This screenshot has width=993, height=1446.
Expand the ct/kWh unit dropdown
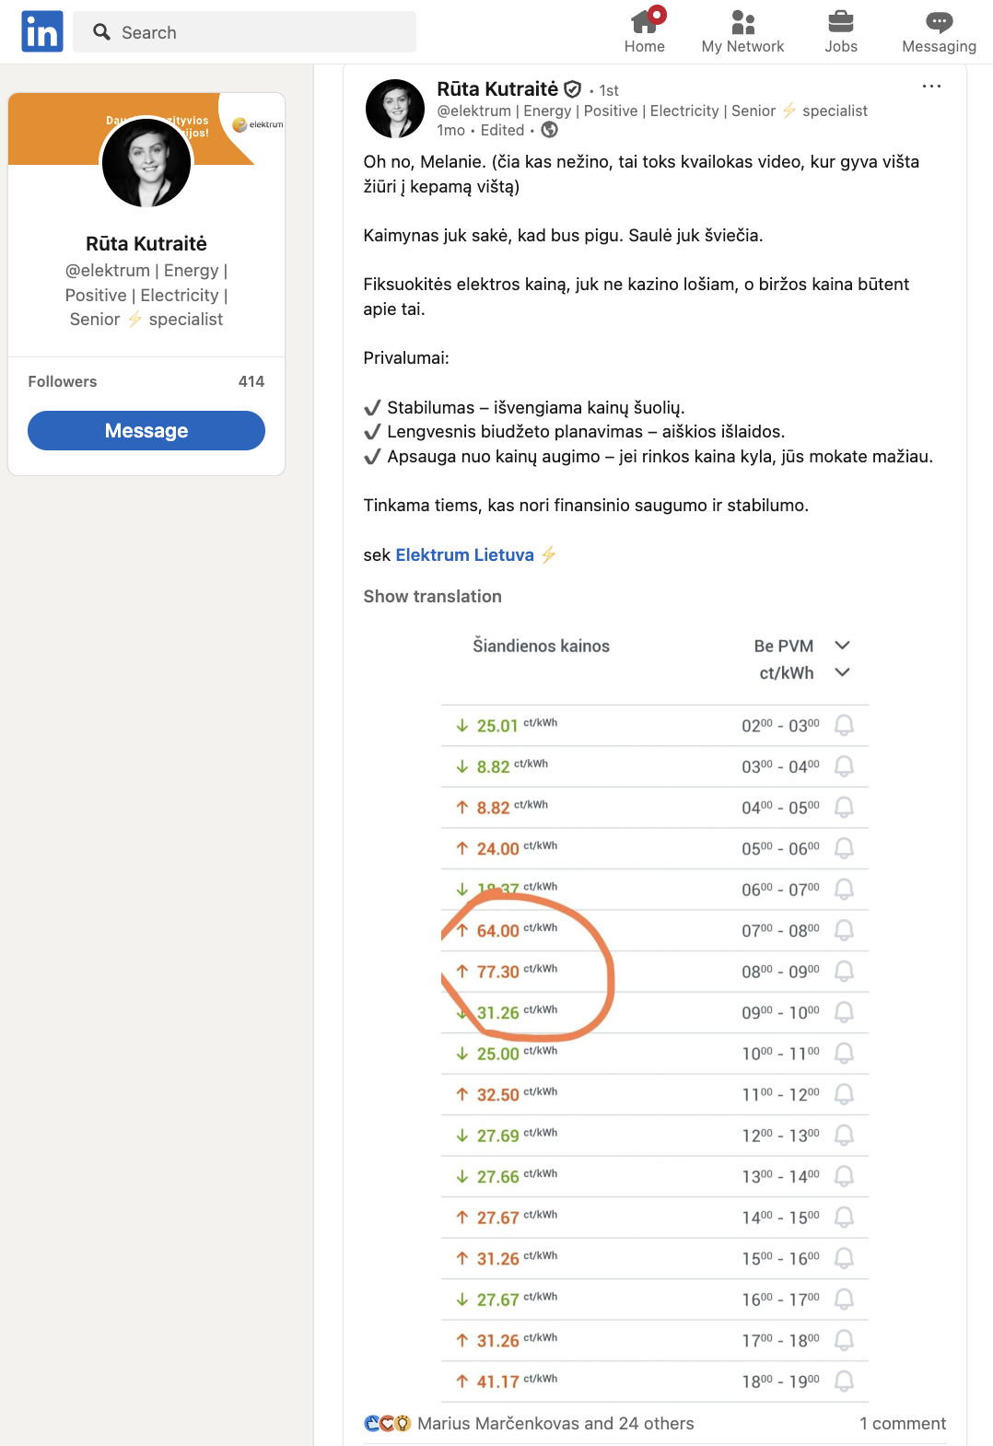tap(841, 672)
